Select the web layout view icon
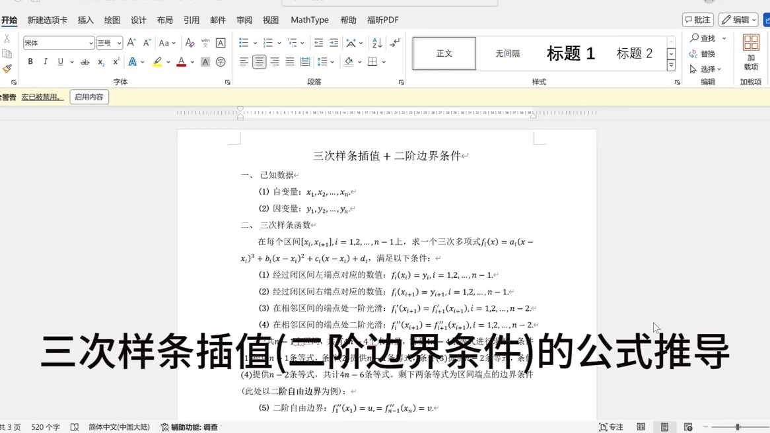This screenshot has height=433, width=770. [689, 426]
